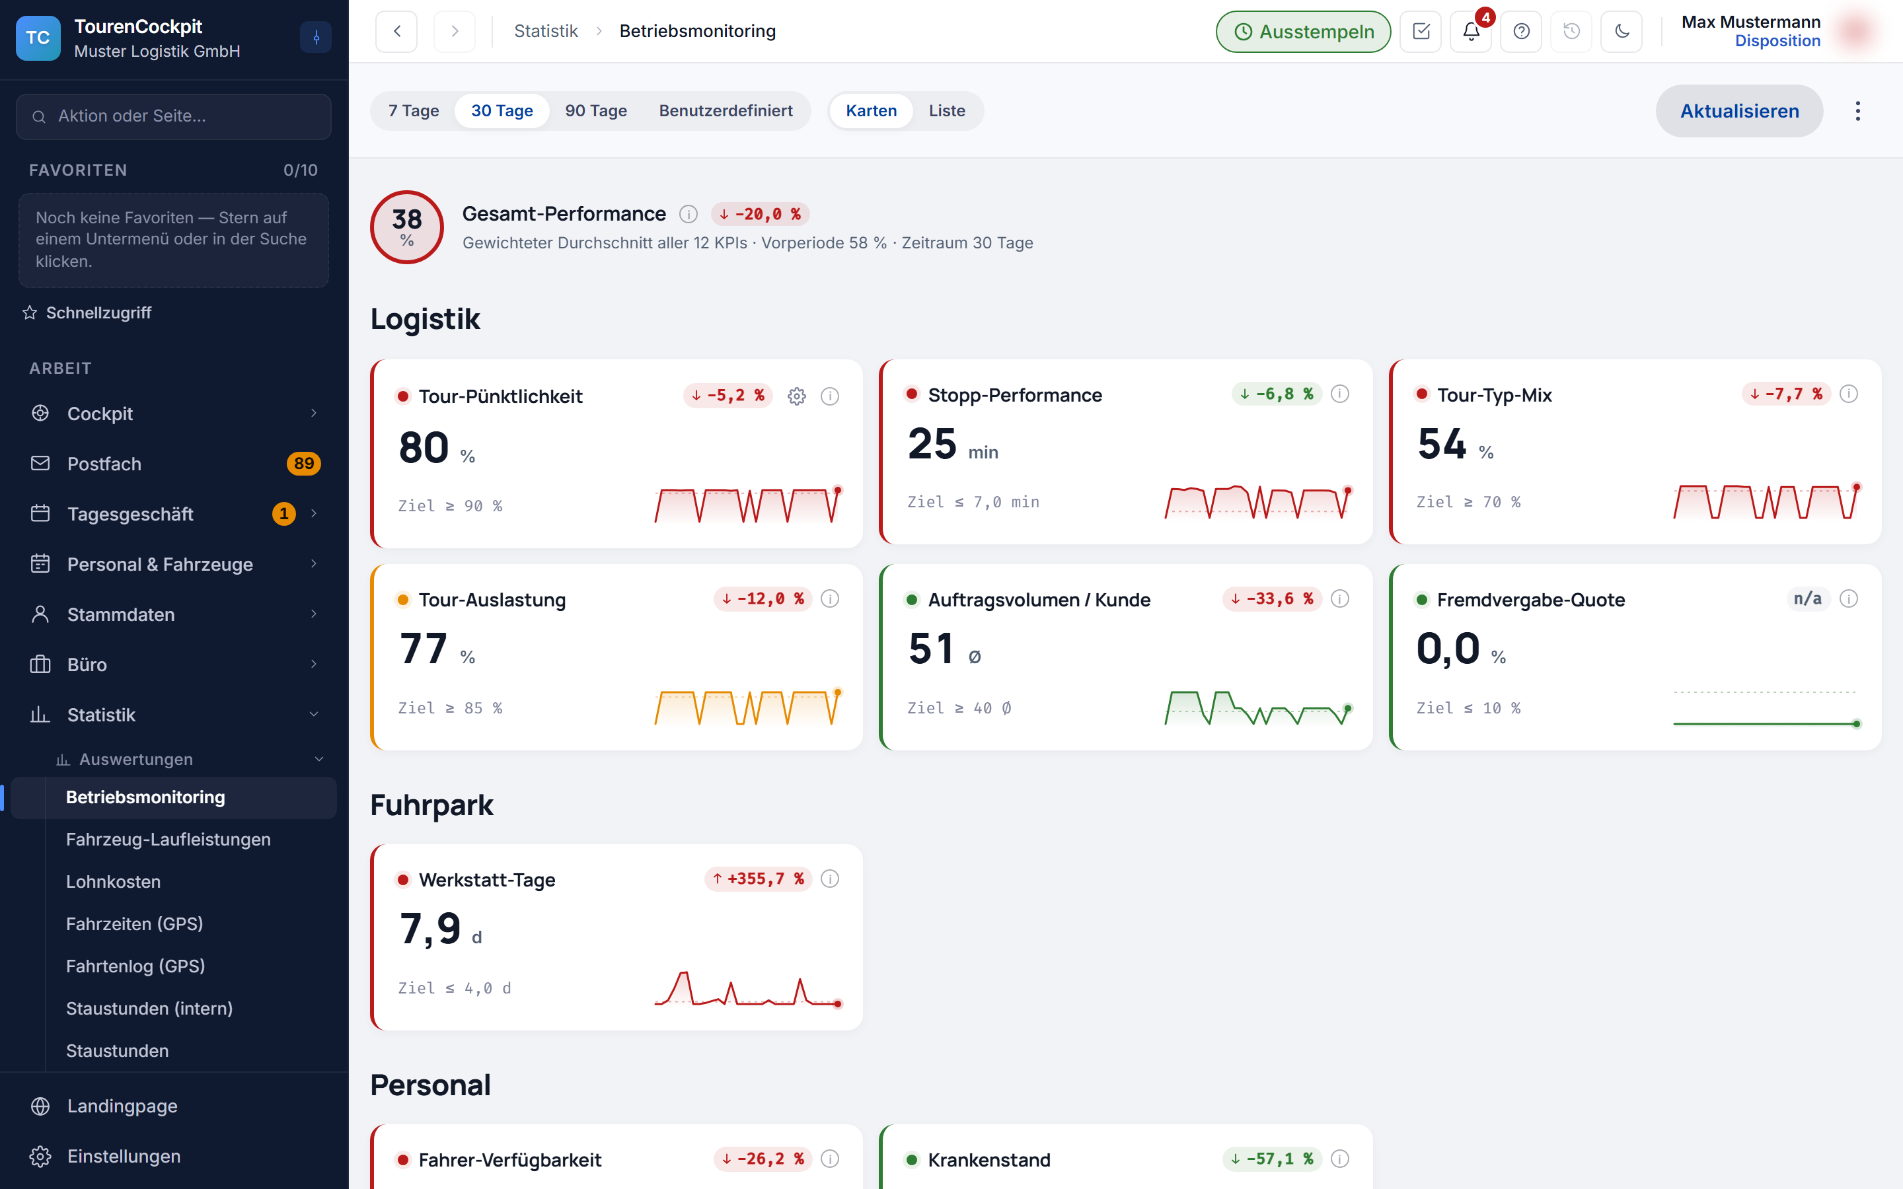Show info for Tour-Typ-Mix card
1903x1189 pixels.
click(x=1849, y=394)
